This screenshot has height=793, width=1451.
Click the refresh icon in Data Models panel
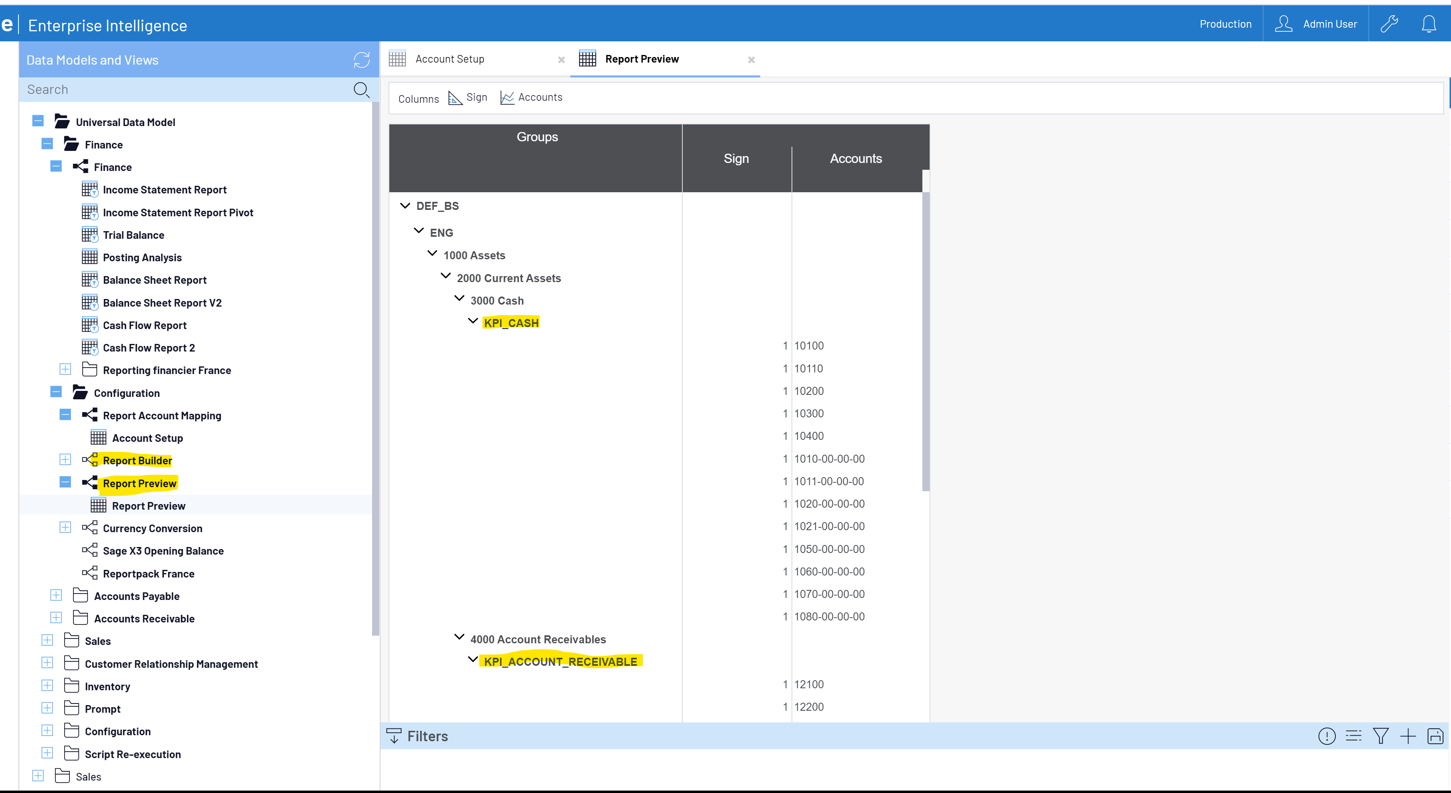coord(361,60)
